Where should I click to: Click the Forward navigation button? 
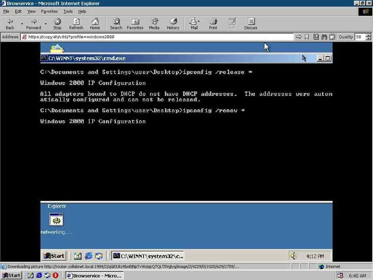[34, 24]
